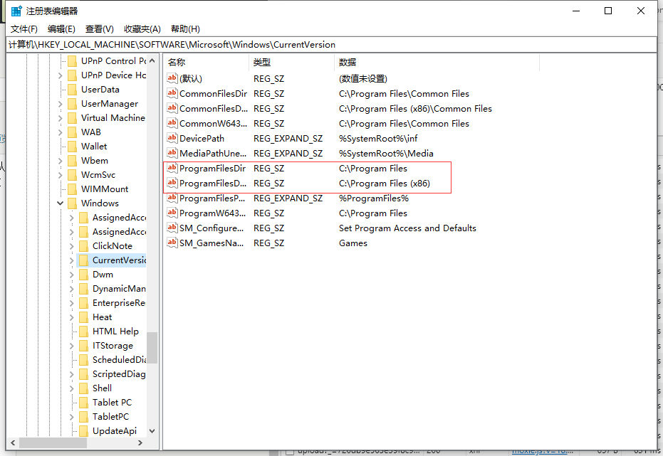Expand the Virtual Machine key node
The width and height of the screenshot is (663, 456).
point(61,118)
